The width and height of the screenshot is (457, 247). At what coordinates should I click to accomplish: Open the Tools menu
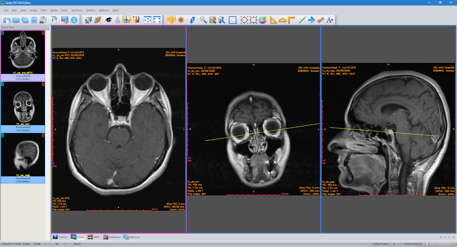coord(64,10)
